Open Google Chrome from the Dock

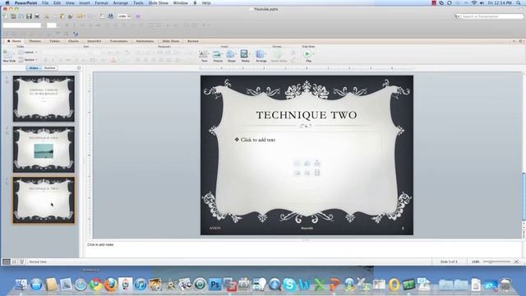pyautogui.click(x=95, y=284)
